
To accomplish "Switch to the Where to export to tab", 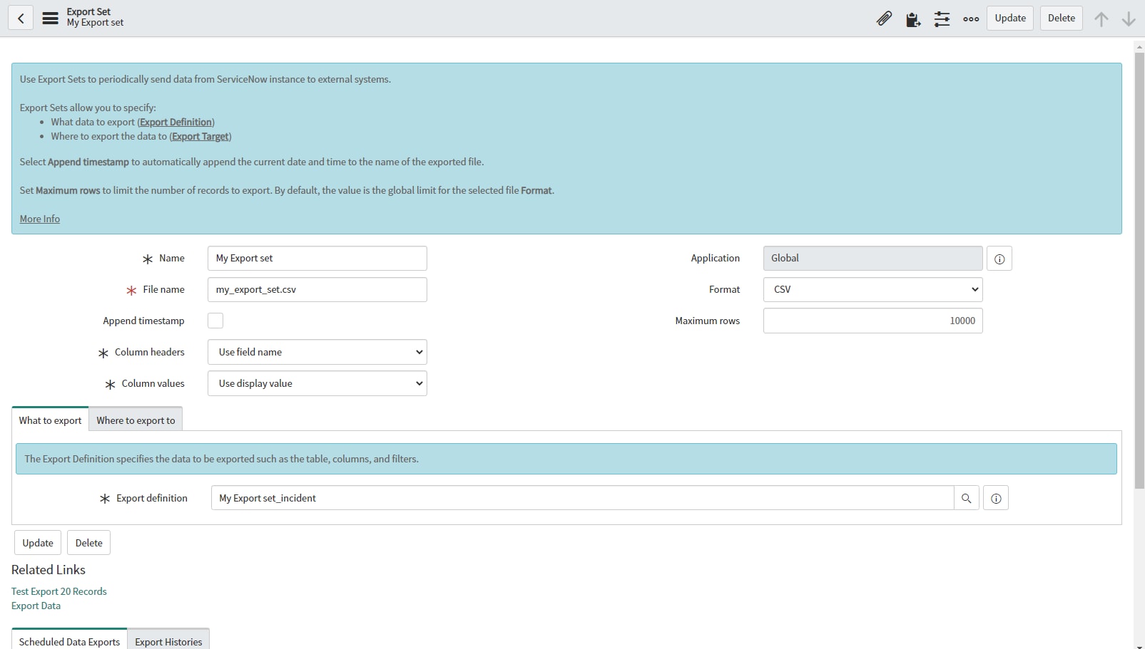I will [x=136, y=420].
